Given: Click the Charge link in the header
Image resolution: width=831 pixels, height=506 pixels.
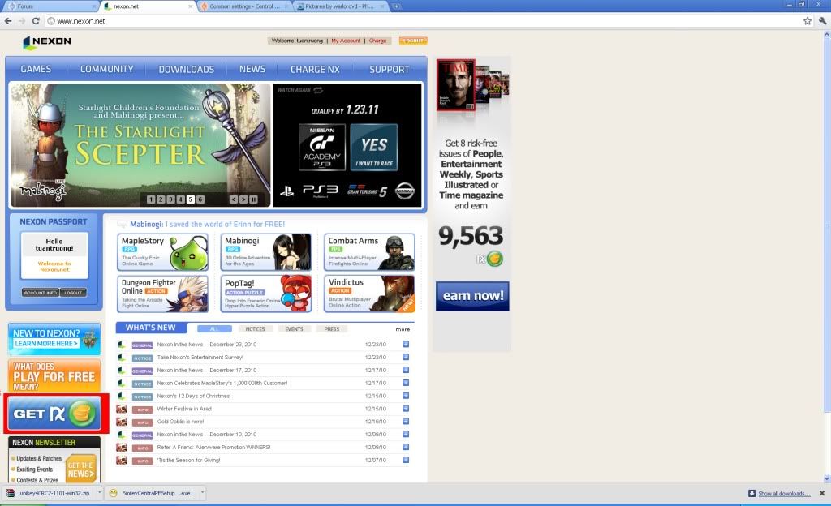Looking at the screenshot, I should point(378,41).
